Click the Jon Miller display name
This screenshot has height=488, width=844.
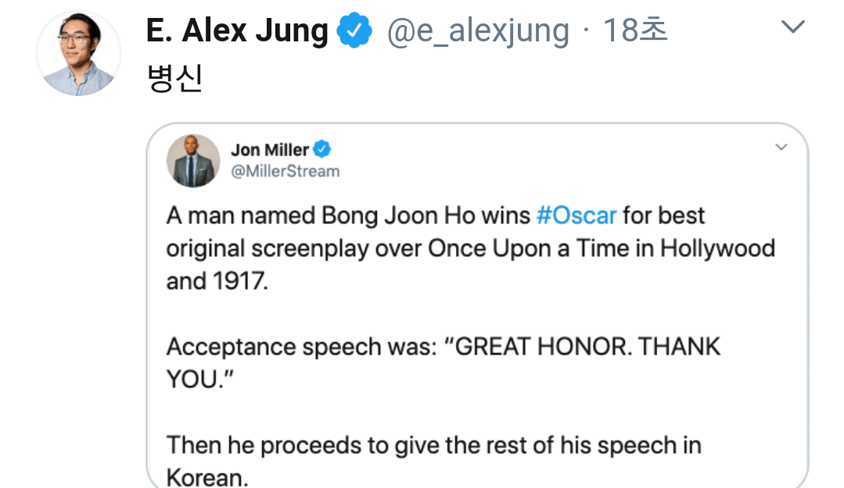(x=269, y=150)
